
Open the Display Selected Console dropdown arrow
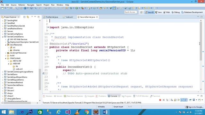coord(196,100)
